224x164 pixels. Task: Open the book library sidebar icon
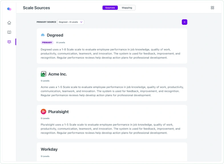pyautogui.click(x=9, y=32)
